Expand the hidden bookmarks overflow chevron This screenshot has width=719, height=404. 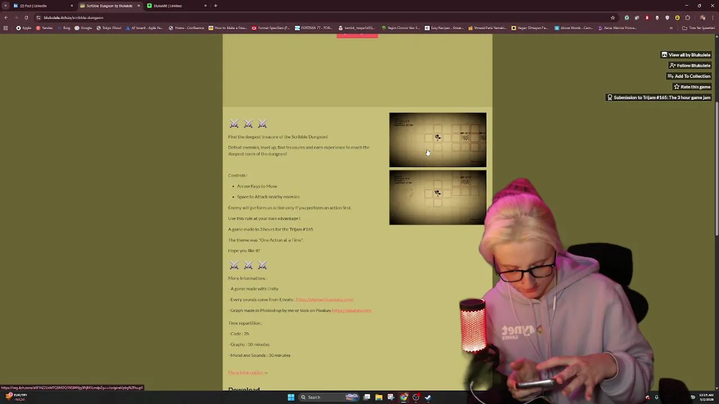click(671, 28)
